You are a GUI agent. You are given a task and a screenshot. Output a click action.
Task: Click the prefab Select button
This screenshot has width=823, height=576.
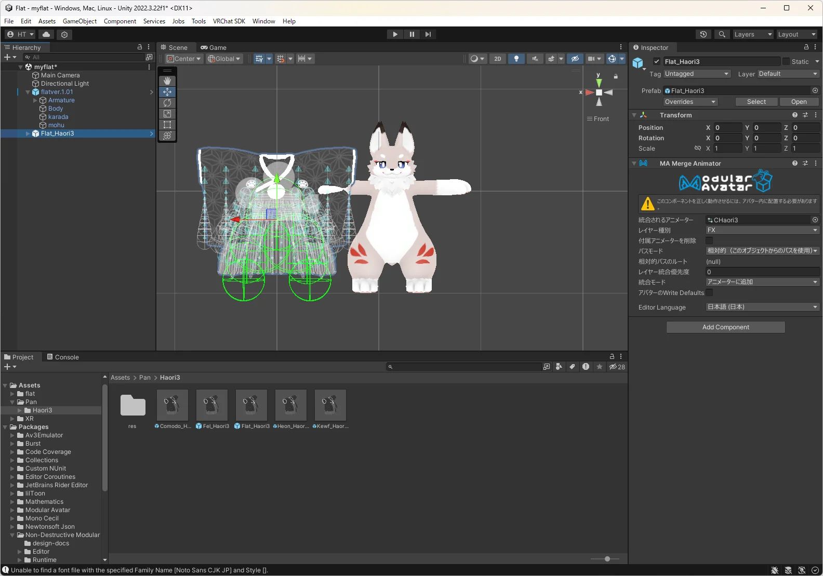756,102
